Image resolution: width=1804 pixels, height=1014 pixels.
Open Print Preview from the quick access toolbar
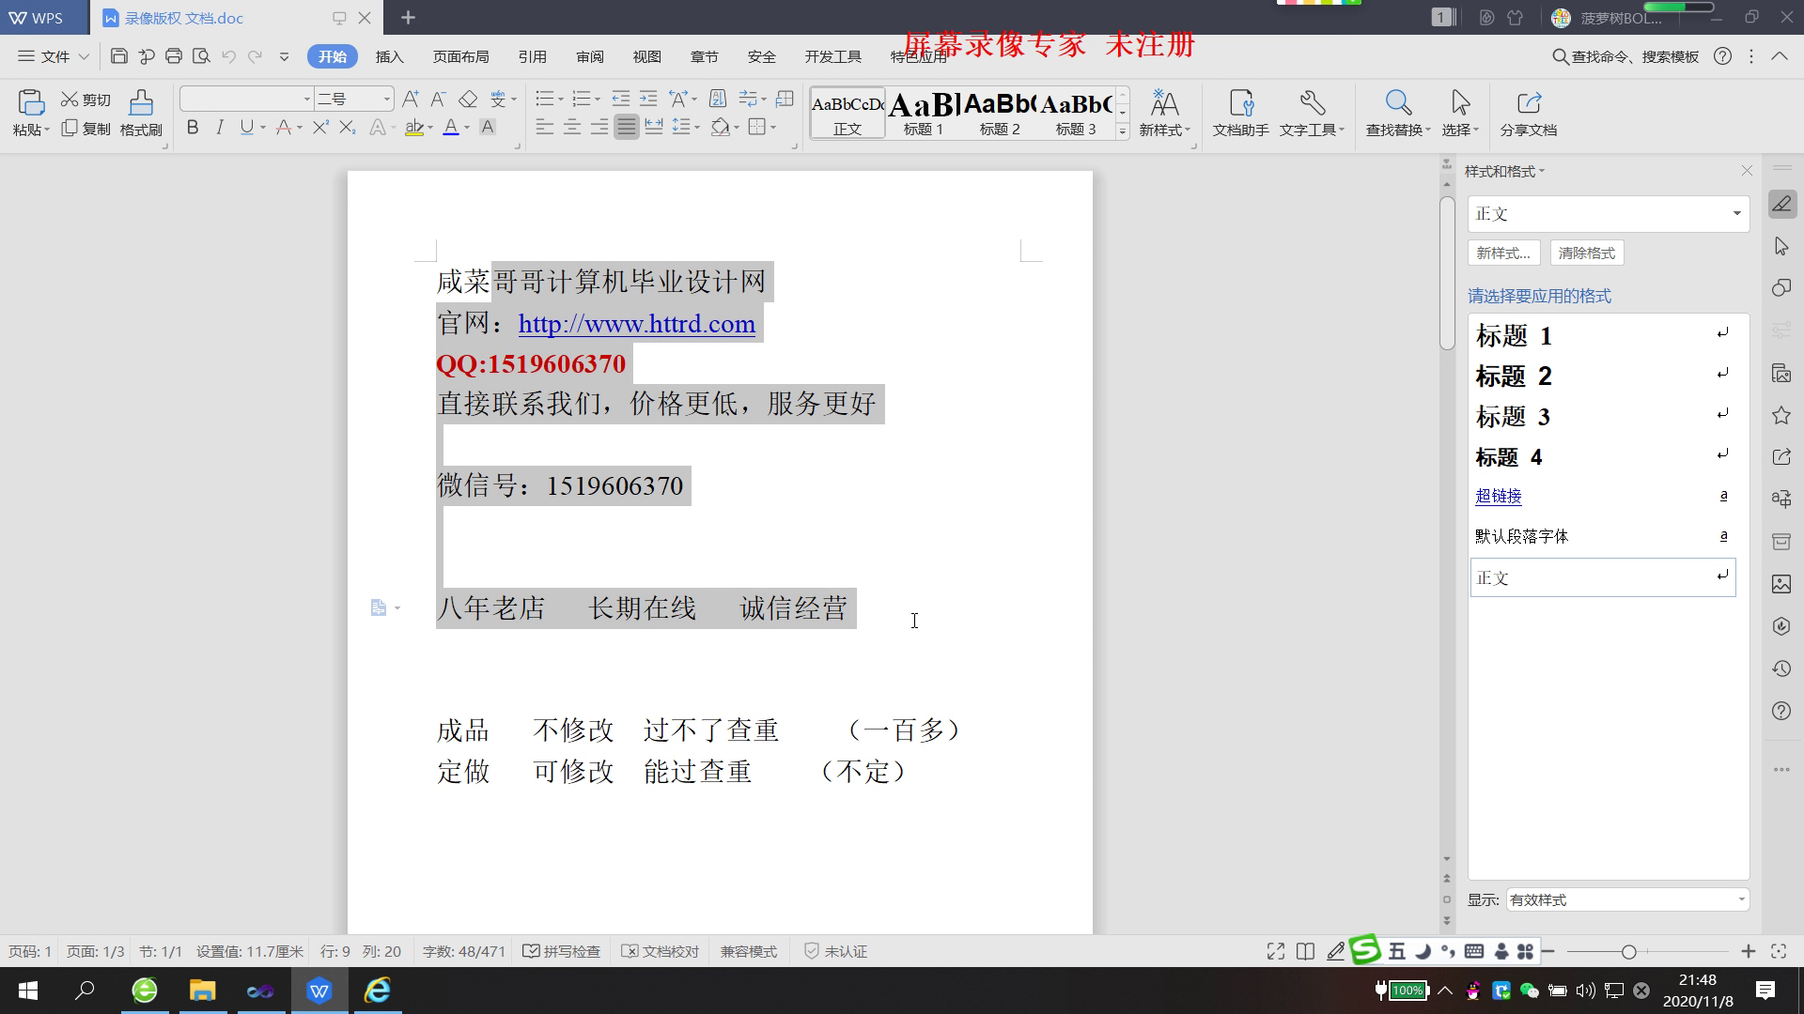tap(200, 56)
